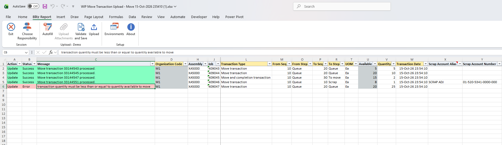This screenshot has height=145, width=502.
Task: Select job cell 409043
Action: pos(214,69)
